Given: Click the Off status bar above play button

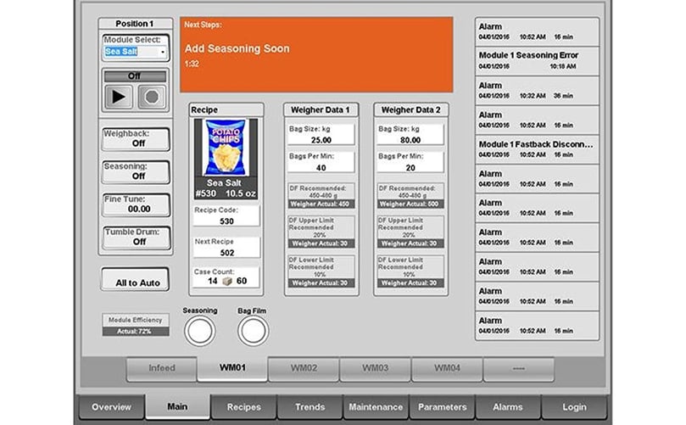Looking at the screenshot, I should [135, 76].
